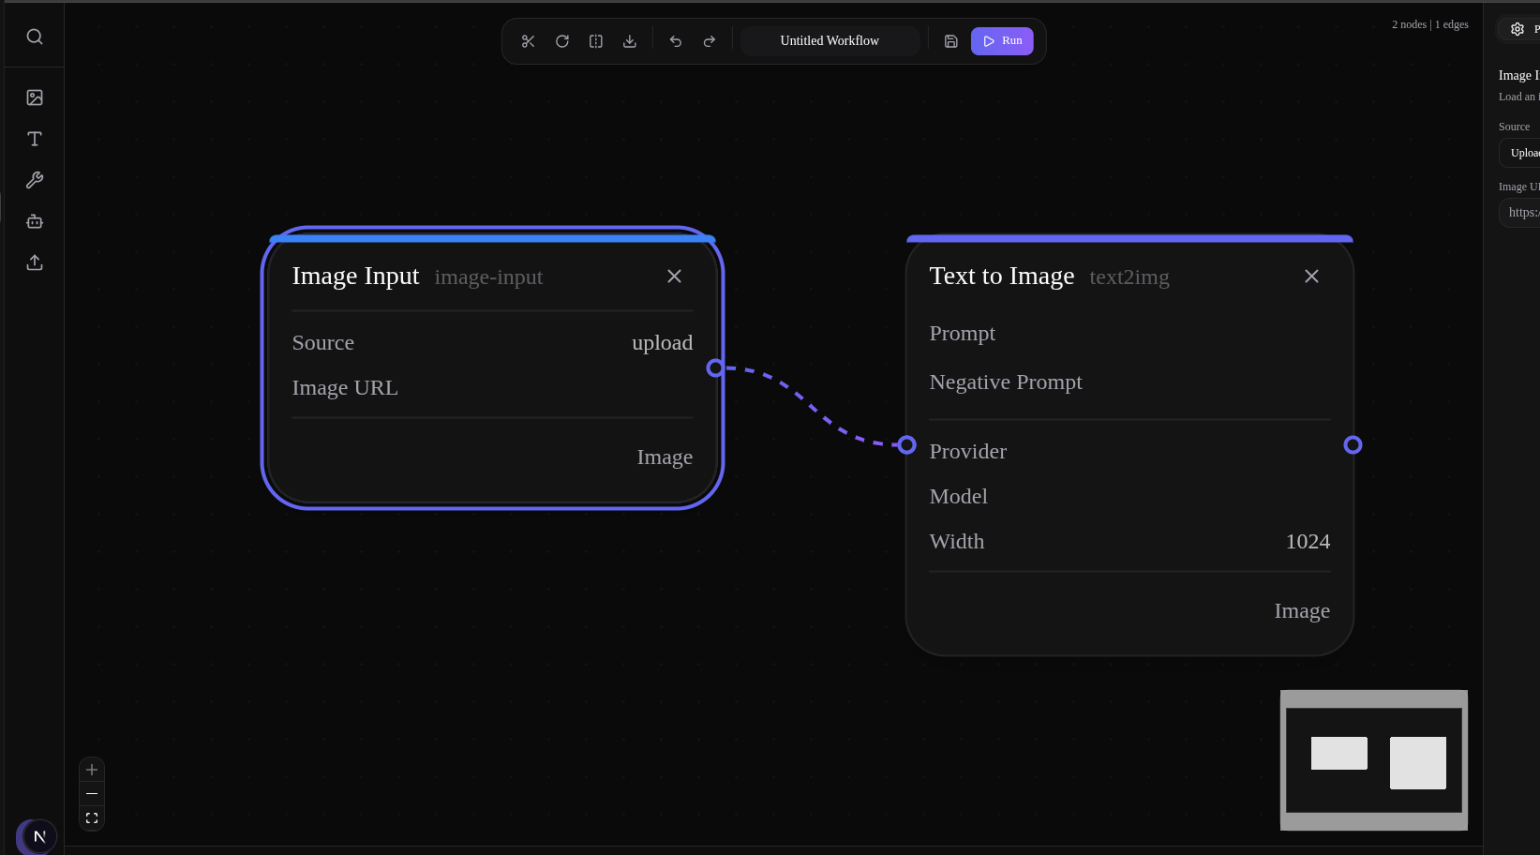This screenshot has width=1540, height=855.
Task: Remove the Text to Image node
Action: 1311,277
